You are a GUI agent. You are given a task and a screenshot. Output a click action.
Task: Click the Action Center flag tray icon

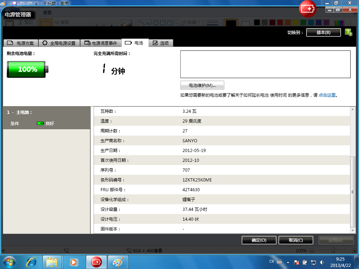297,262
